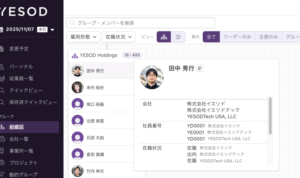Select the リーダーのみ display filter
300x178 pixels.
(237, 37)
